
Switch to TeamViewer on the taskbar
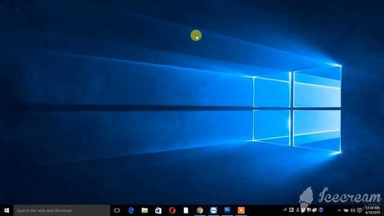pos(214,211)
